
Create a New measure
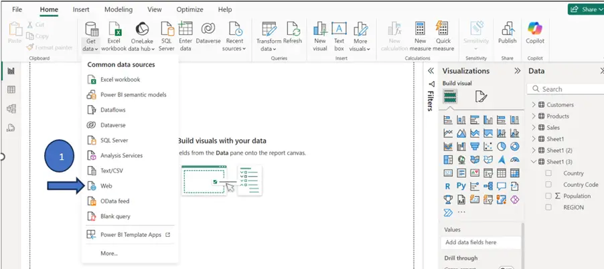(420, 36)
